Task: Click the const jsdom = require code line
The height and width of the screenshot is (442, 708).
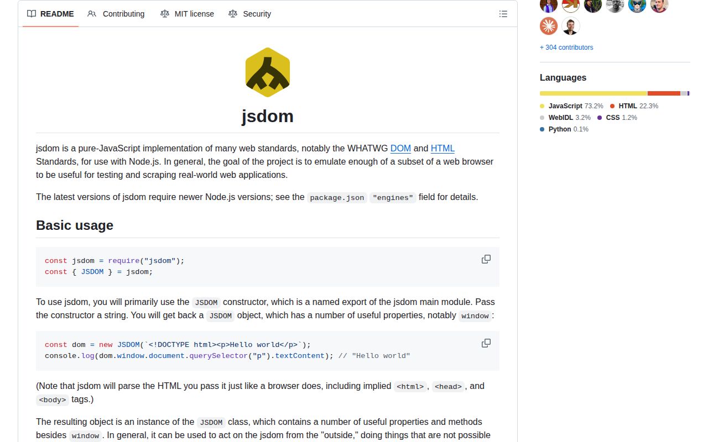Action: tap(114, 261)
